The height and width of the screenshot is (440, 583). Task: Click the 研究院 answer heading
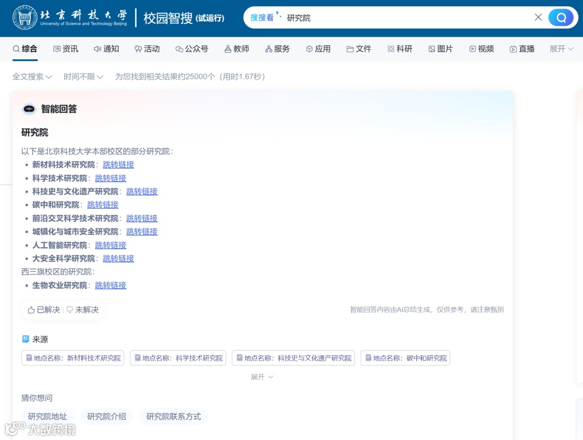(x=35, y=132)
